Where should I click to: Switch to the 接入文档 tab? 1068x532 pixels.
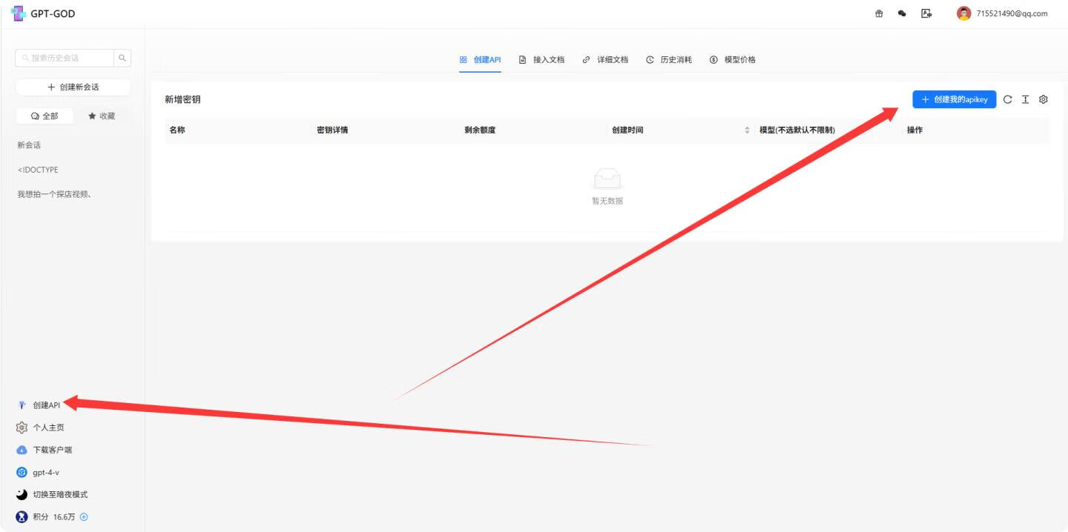(x=541, y=59)
